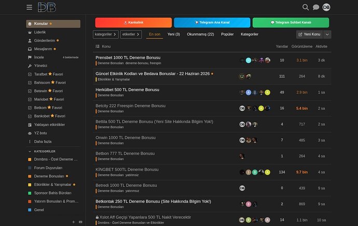Select green Sponsor Bahis Büroları swatch

tap(30, 193)
